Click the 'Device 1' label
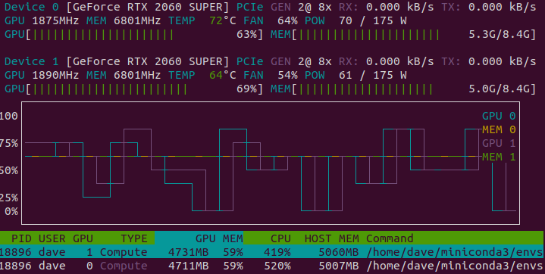545x274 pixels. pos(32,61)
